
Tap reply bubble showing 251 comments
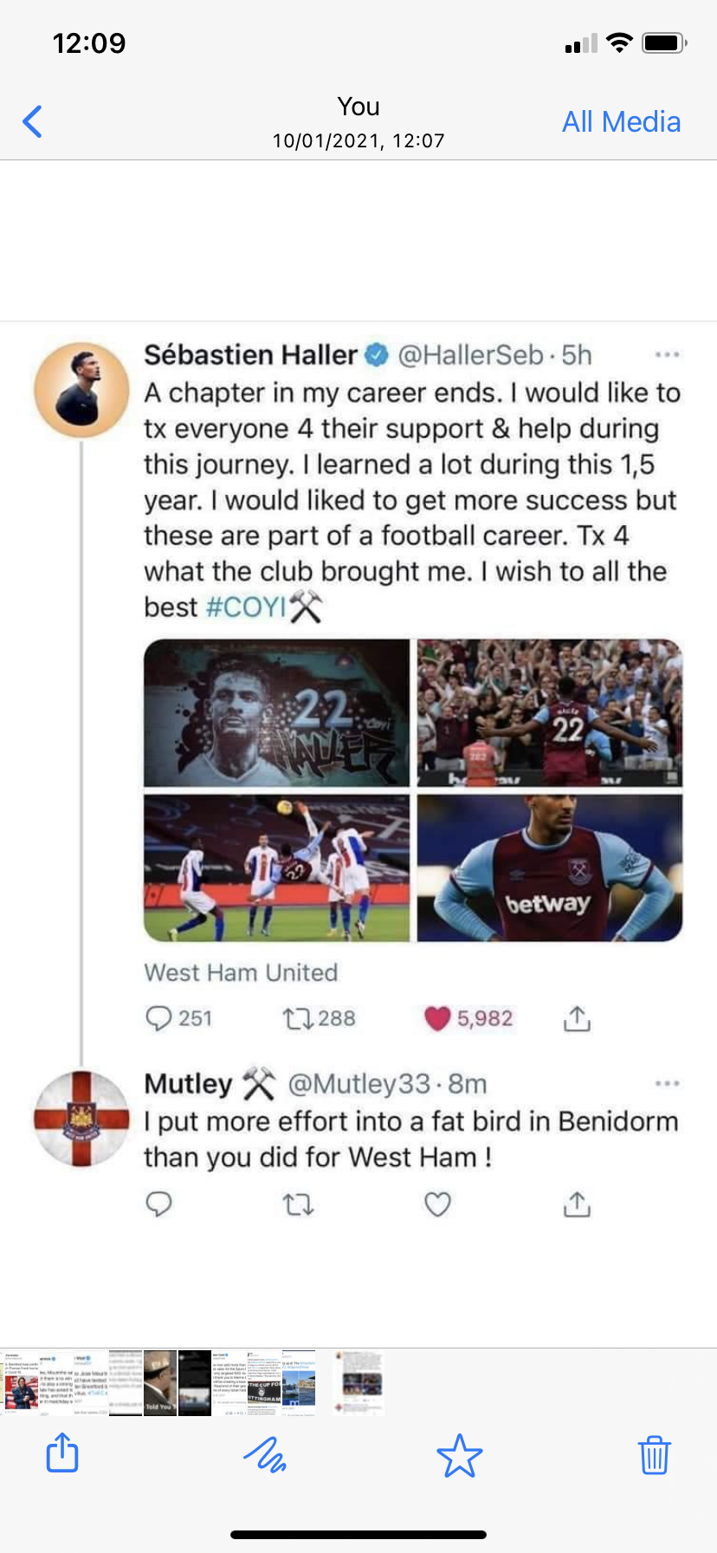pyautogui.click(x=159, y=1018)
